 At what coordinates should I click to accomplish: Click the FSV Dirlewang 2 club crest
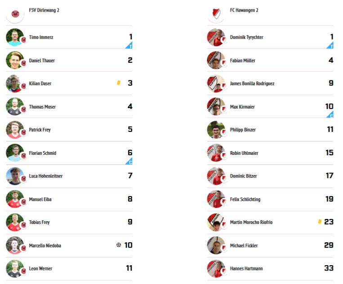[15, 14]
